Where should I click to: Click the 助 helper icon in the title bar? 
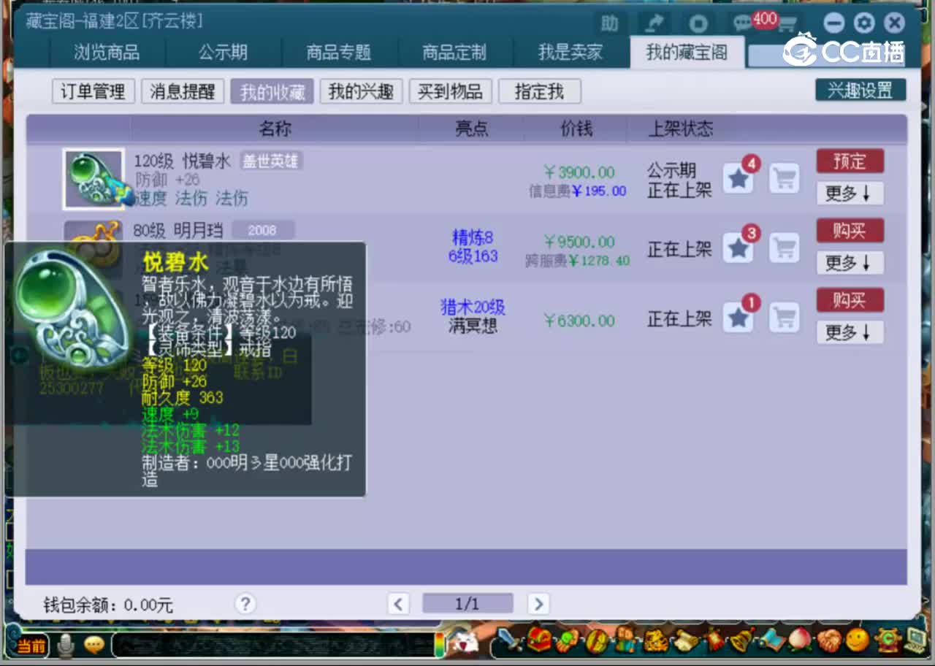click(x=610, y=23)
